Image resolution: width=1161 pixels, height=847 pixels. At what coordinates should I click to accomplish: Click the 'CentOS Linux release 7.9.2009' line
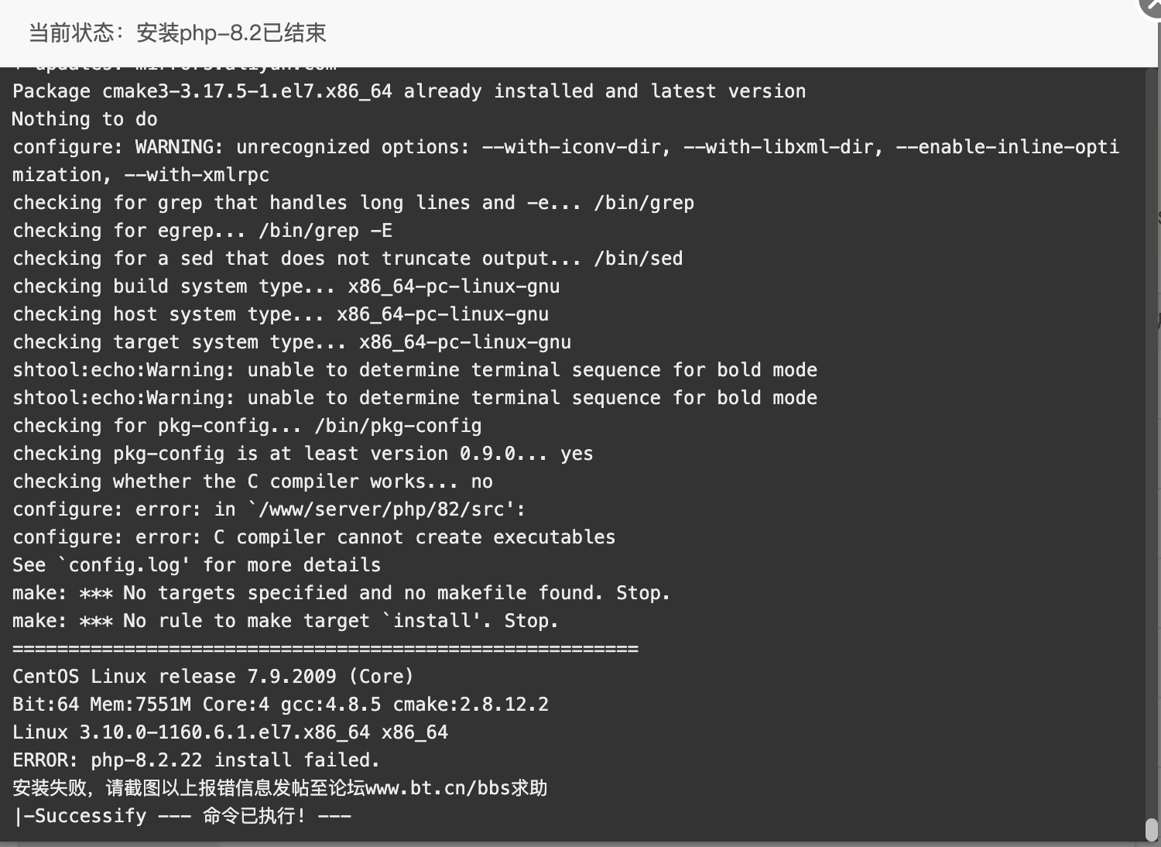213,677
